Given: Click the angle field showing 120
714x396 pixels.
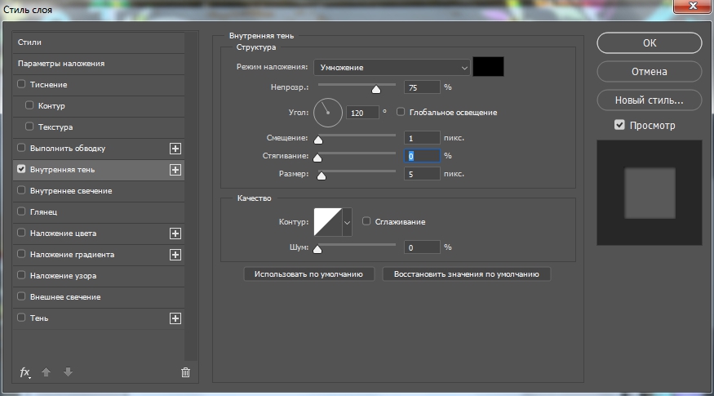Looking at the screenshot, I should 362,113.
